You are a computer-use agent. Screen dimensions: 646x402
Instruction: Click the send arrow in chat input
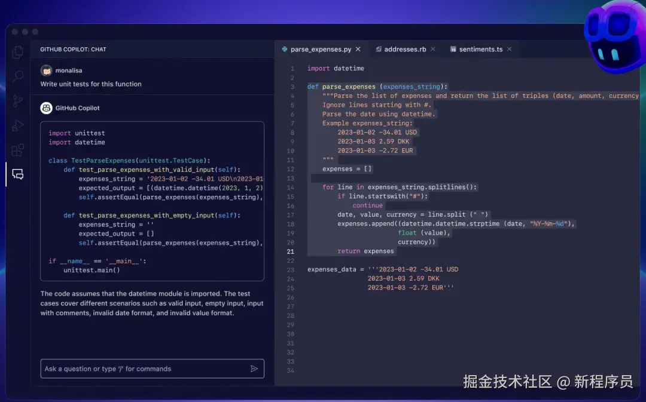(x=254, y=369)
